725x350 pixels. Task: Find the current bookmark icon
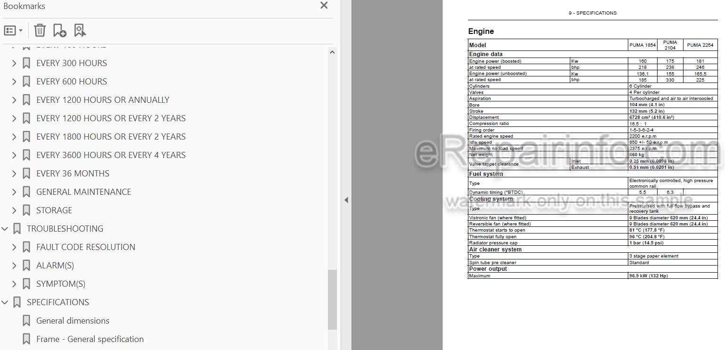tap(80, 31)
